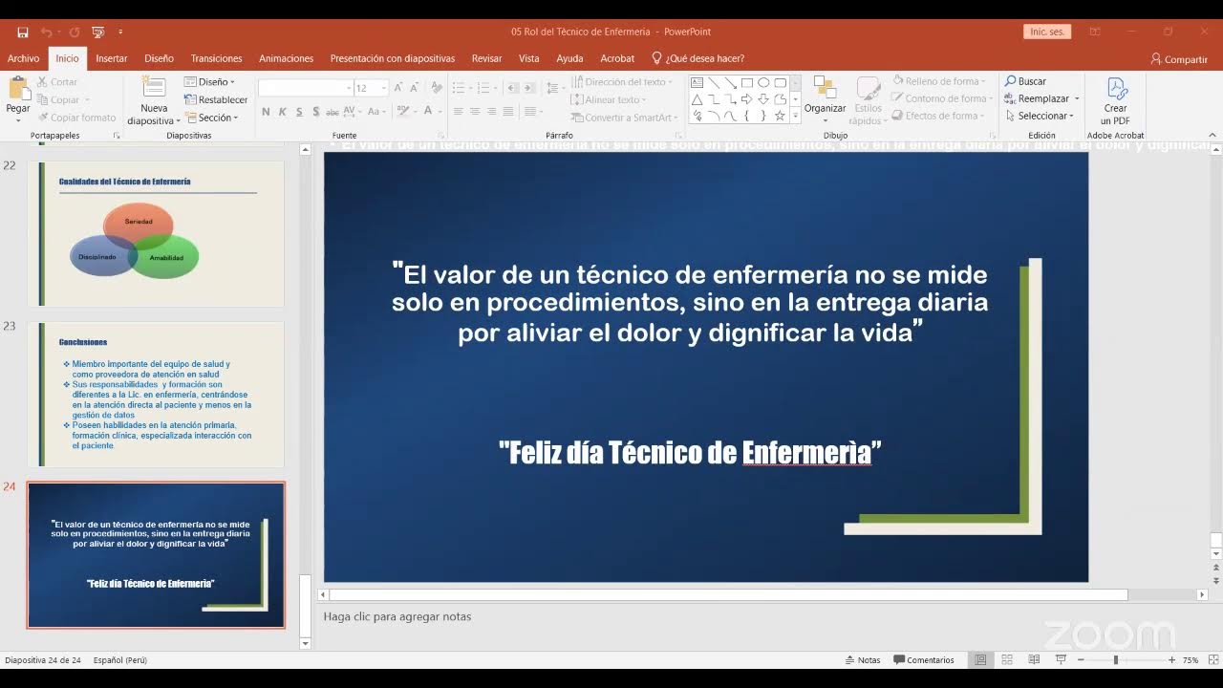Click zoom in plus icon
This screenshot has width=1223, height=688.
pos(1171,660)
